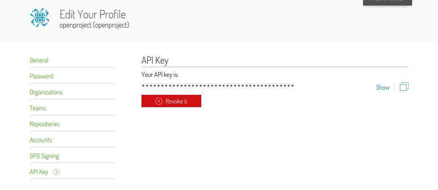Click the openproject (openproject) username text
Image resolution: width=438 pixels, height=190 pixels.
tap(94, 25)
